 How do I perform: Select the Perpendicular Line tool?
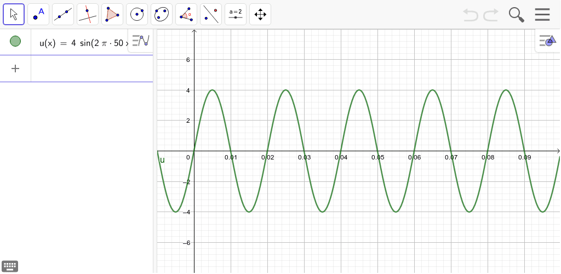(88, 14)
